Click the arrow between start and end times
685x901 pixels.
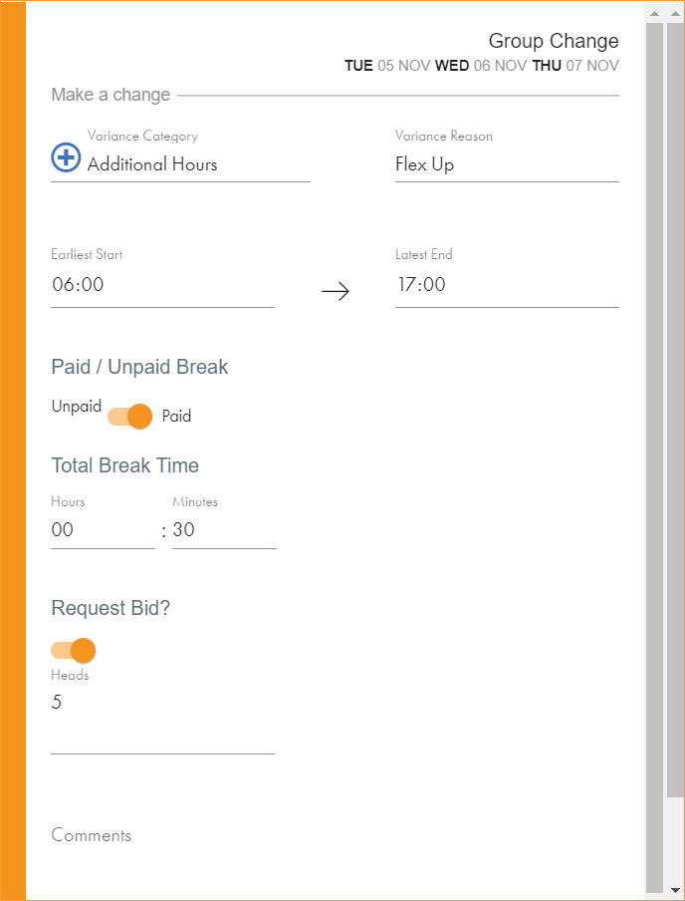point(336,291)
